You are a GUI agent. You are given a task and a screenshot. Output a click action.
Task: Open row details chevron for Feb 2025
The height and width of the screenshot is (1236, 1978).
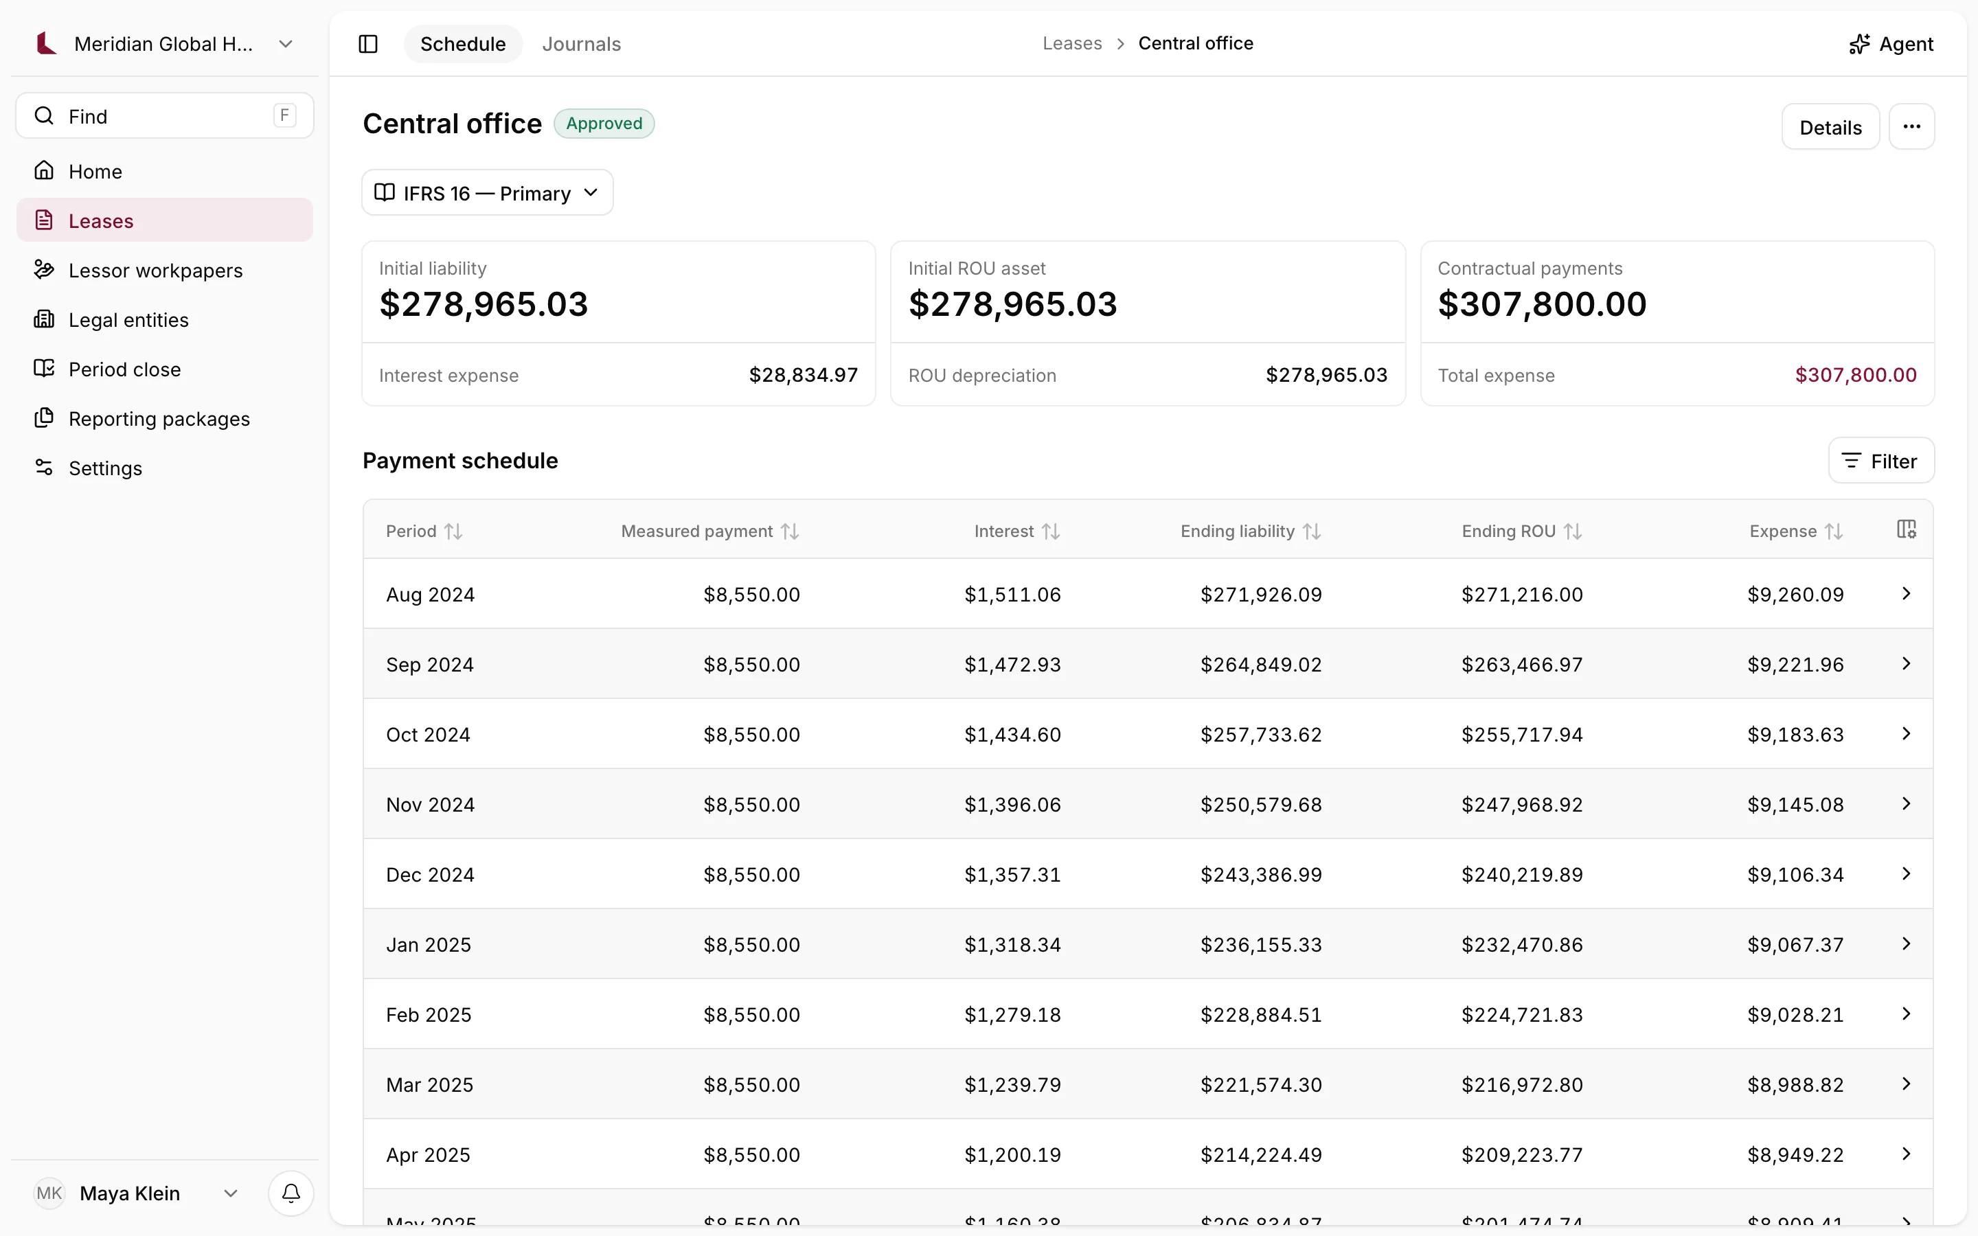[1906, 1014]
